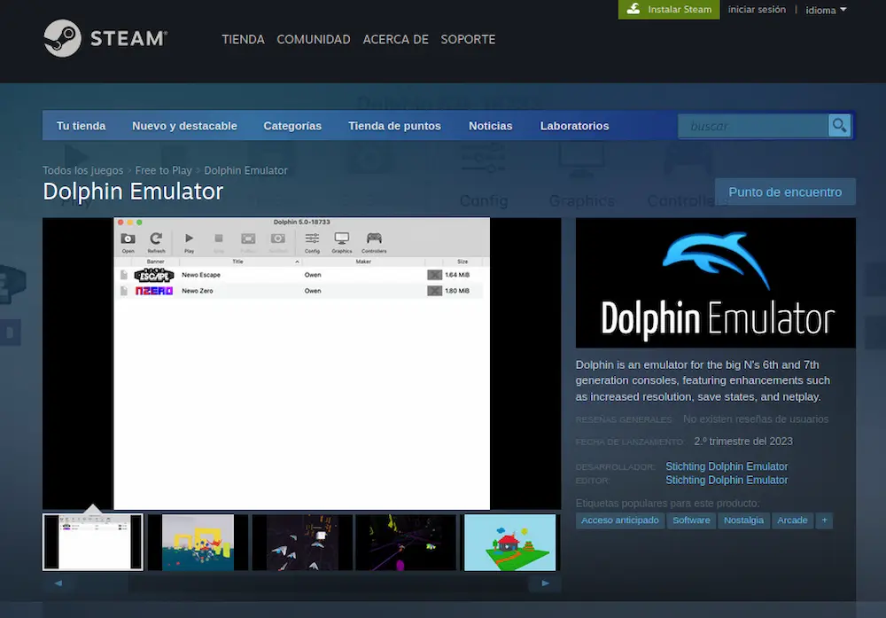
Task: Click the Punto de encuentro button
Action: (785, 192)
